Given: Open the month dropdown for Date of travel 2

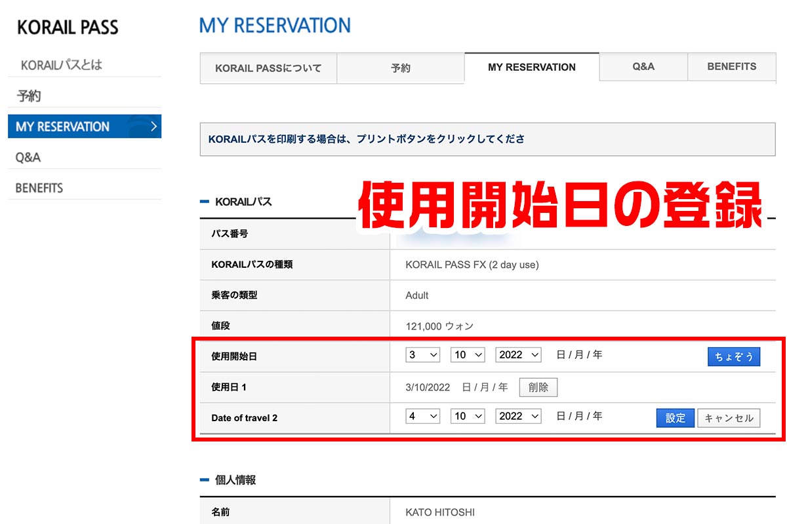Looking at the screenshot, I should click(x=468, y=417).
